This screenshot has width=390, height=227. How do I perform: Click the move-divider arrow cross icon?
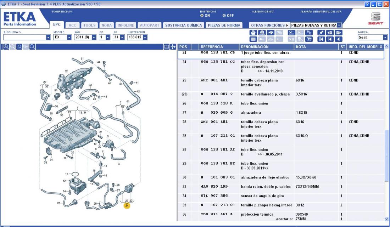(173, 47)
